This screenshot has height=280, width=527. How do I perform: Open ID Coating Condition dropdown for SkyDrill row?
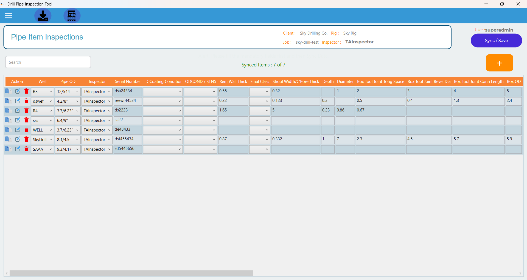click(163, 140)
